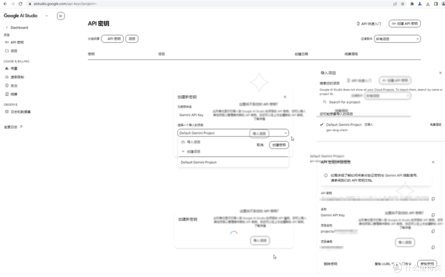The image size is (445, 277).
Task: Close the 导入项目 panel
Action: point(440,73)
